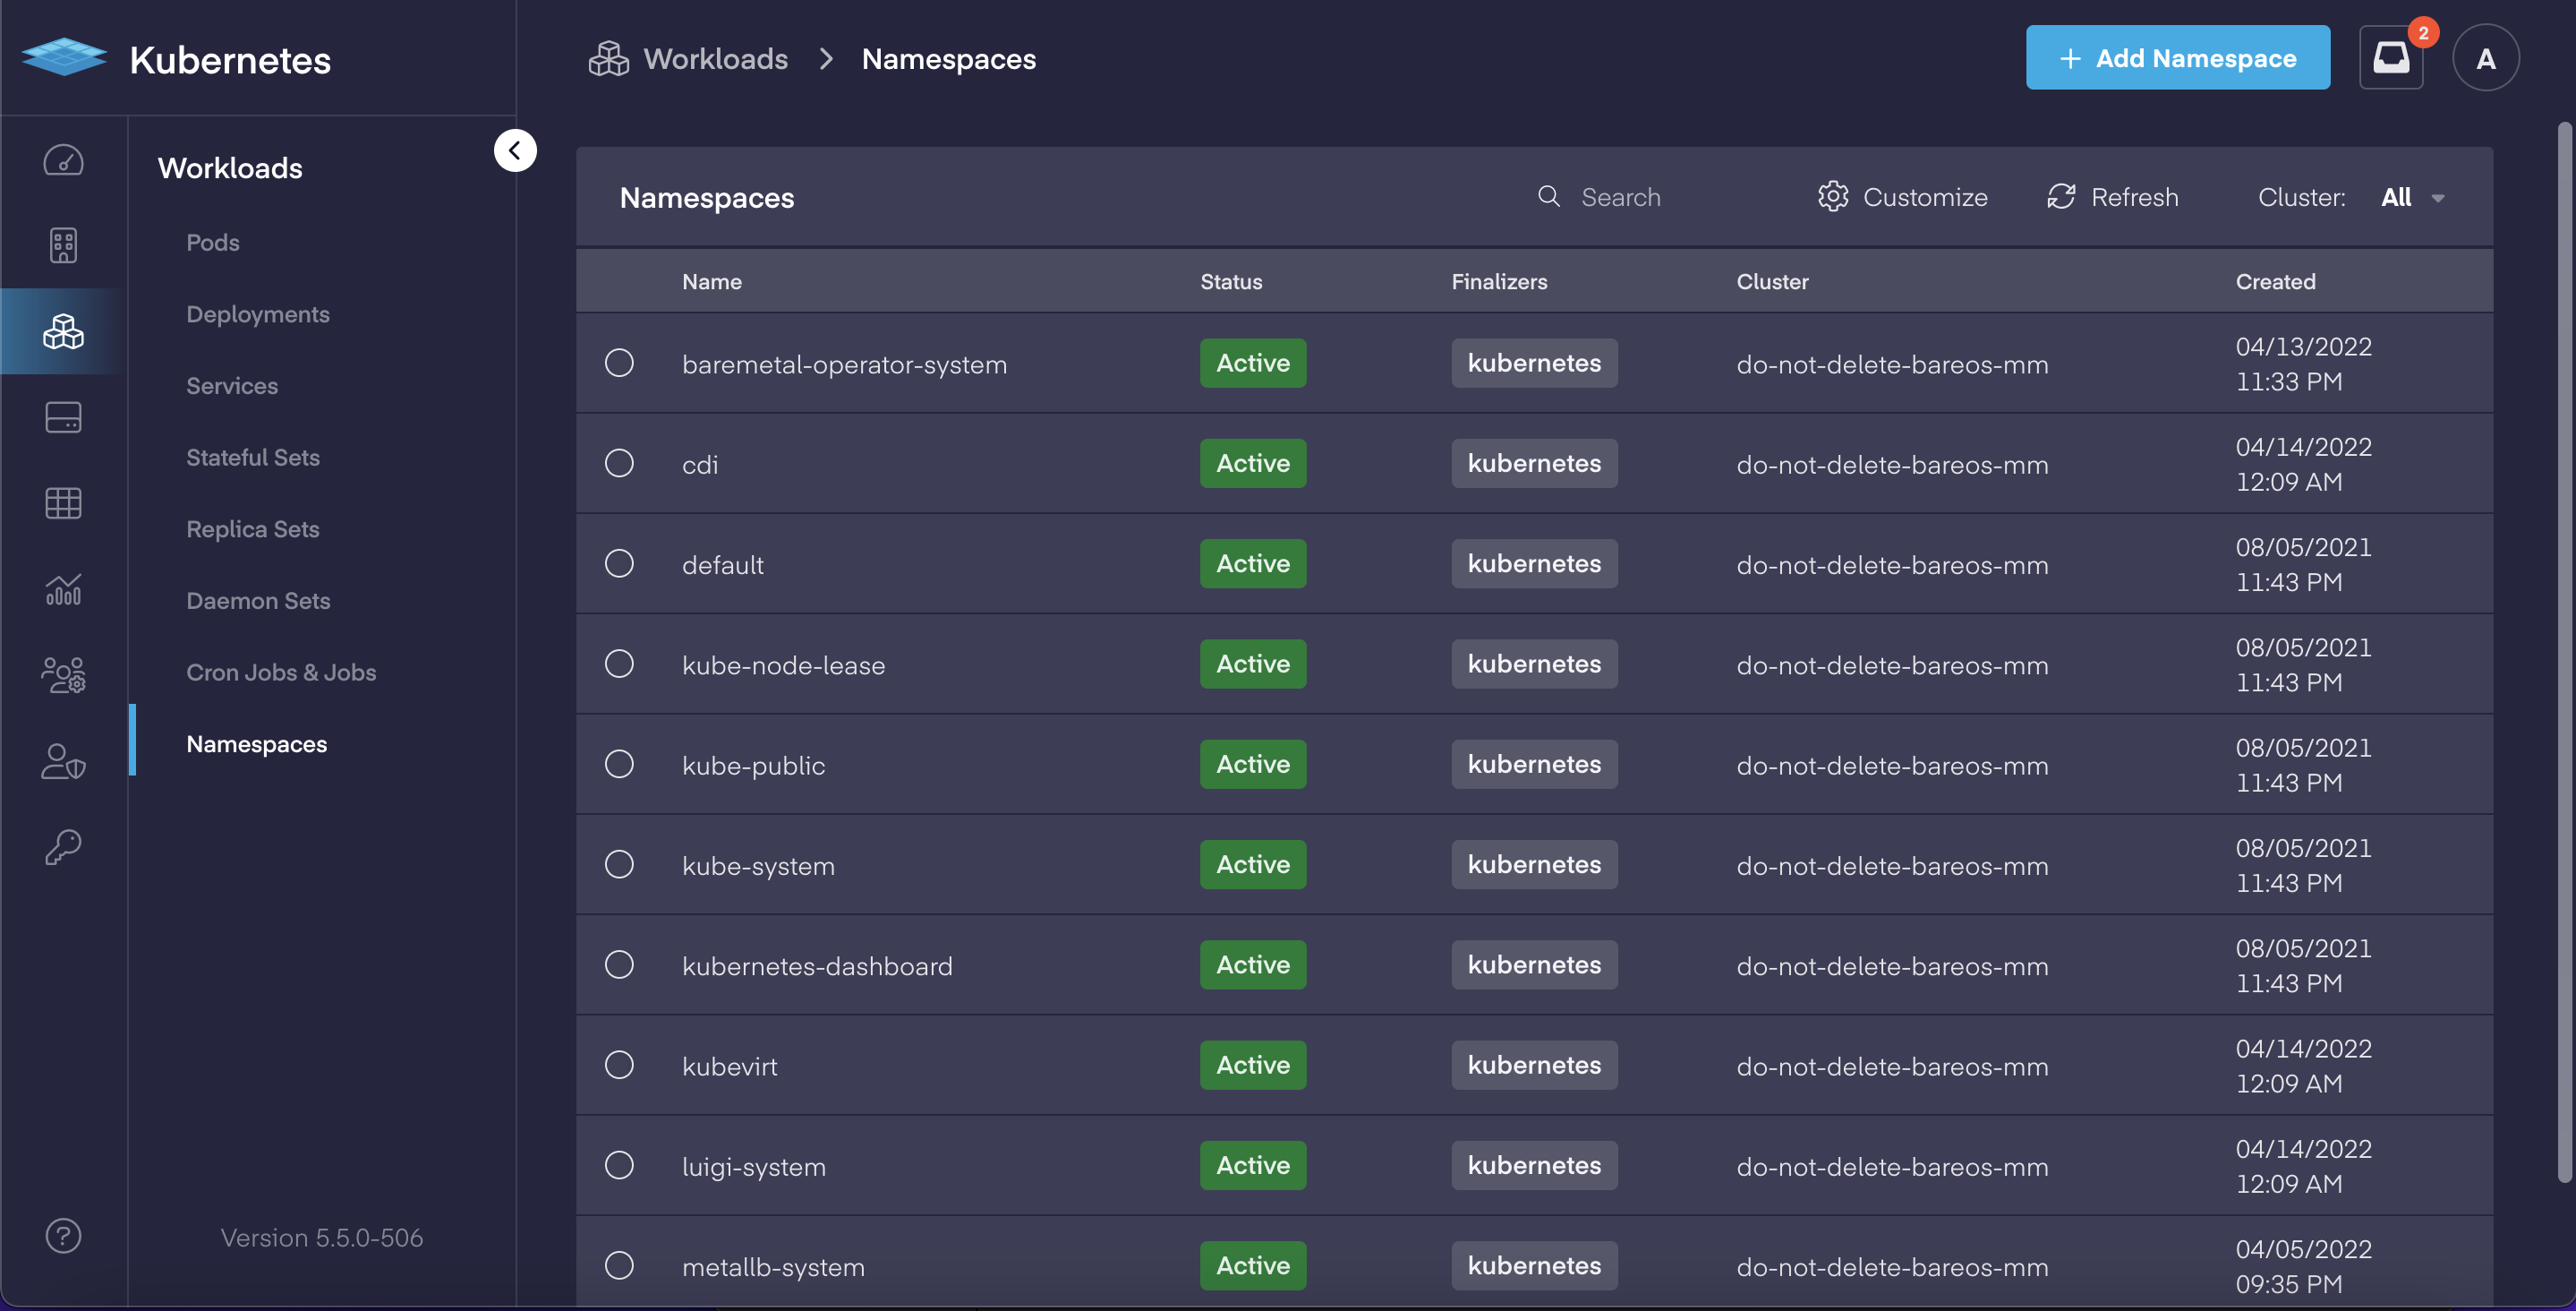
Task: Open the dashboard gauge icon in sidebar
Action: pyautogui.click(x=63, y=160)
